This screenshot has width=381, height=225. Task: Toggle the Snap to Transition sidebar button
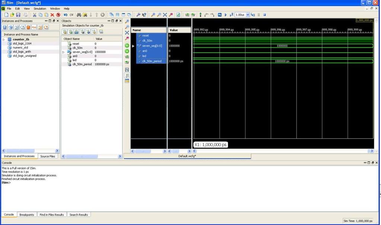127,75
